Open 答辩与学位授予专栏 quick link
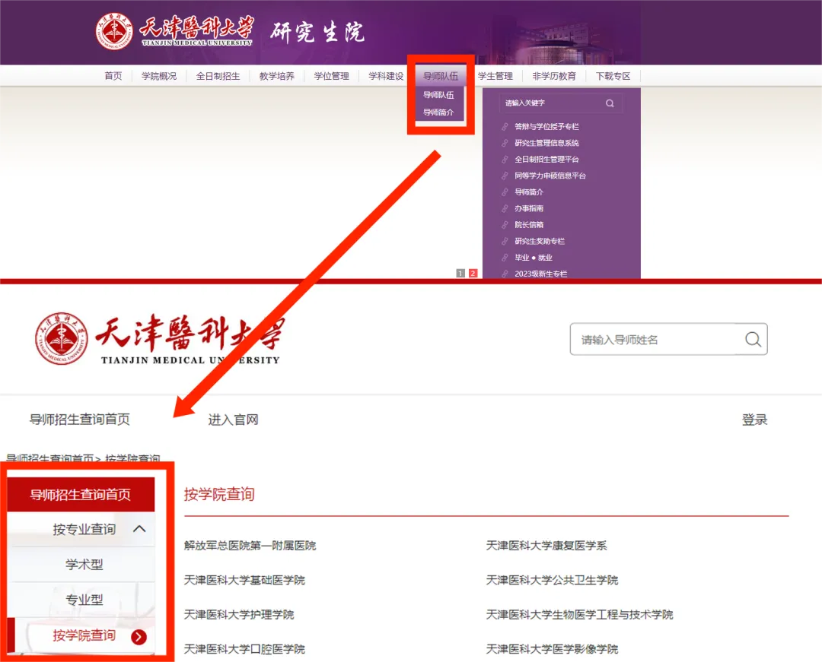The height and width of the screenshot is (662, 822). pos(546,127)
